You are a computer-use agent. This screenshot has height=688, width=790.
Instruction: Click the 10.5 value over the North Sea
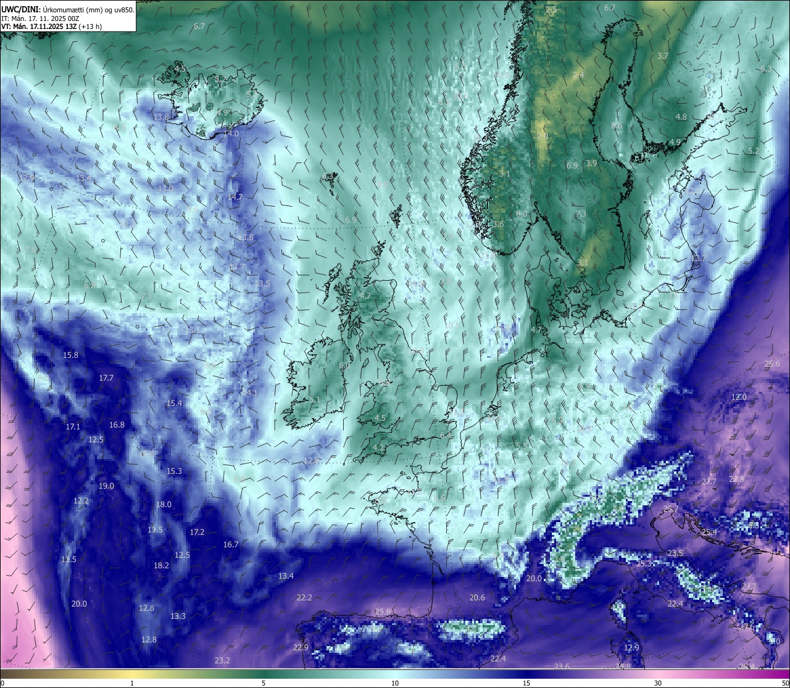(x=452, y=326)
